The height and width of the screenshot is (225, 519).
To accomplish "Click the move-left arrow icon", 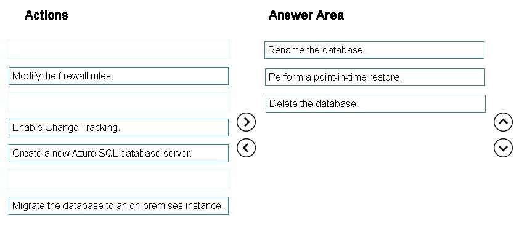I will point(246,148).
